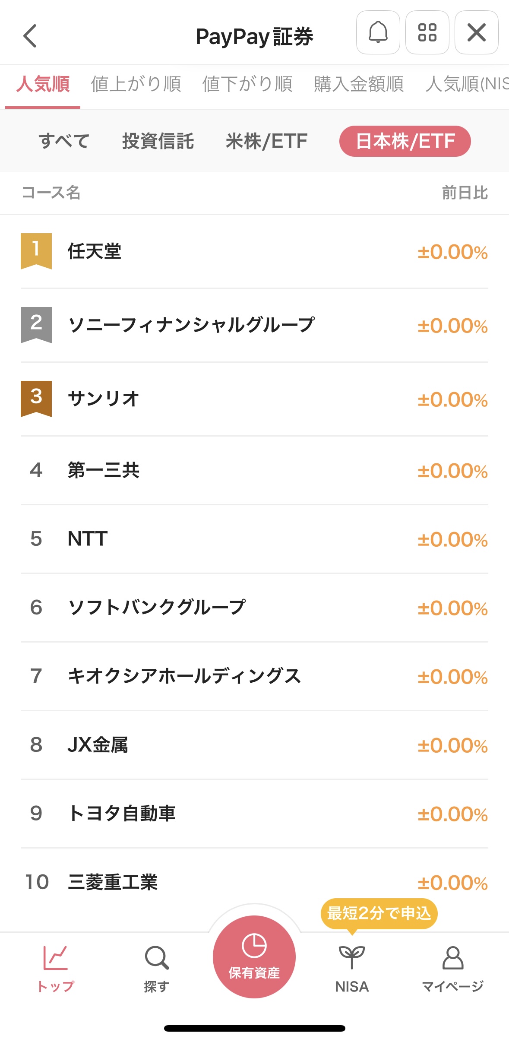Switch to 値上がり順 tab
The height and width of the screenshot is (1042, 509).
point(136,84)
